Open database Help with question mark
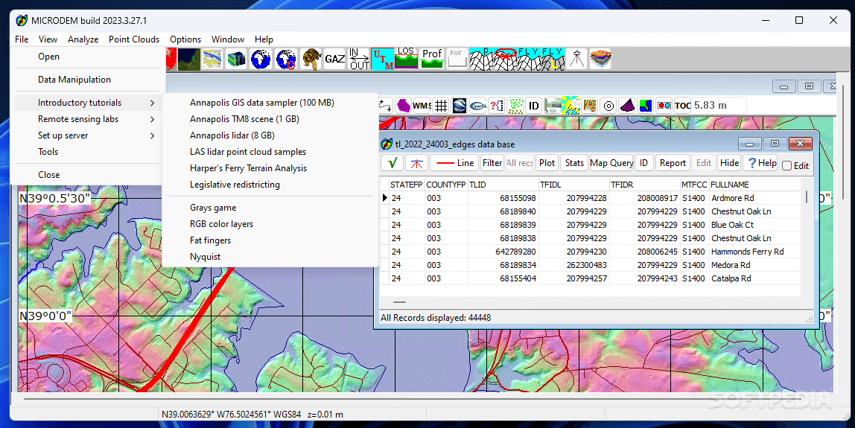Image resolution: width=855 pixels, height=428 pixels. [762, 162]
